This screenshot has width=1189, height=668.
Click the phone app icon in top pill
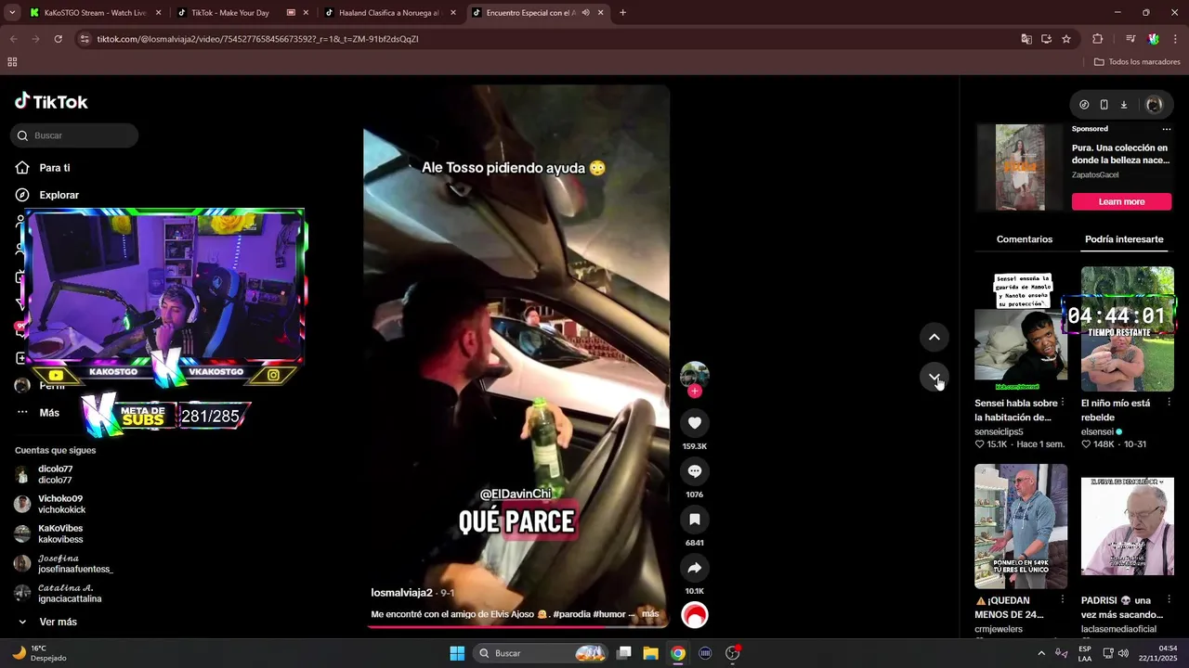pyautogui.click(x=1104, y=105)
